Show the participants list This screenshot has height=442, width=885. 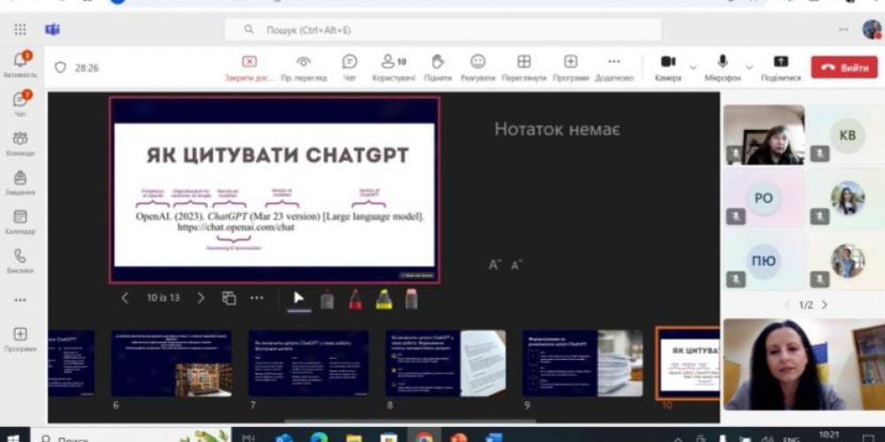click(x=394, y=67)
